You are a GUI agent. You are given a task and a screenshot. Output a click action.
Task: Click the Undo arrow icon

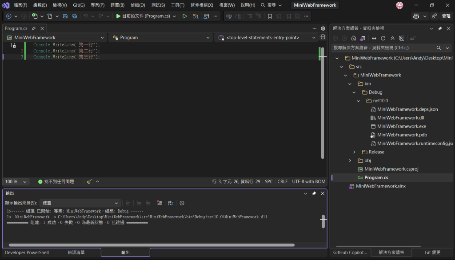(86, 16)
